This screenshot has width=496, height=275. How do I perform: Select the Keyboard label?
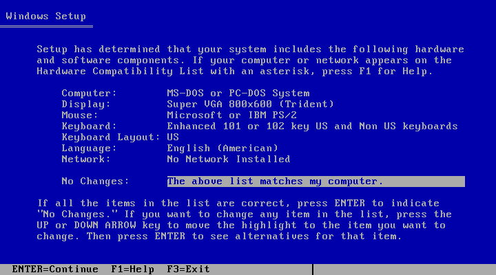(89, 126)
